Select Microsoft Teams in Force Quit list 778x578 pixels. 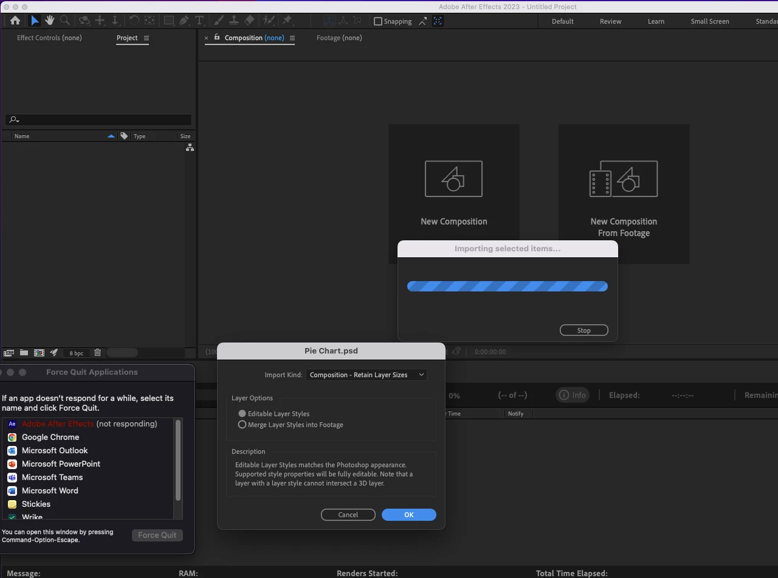[88, 478]
